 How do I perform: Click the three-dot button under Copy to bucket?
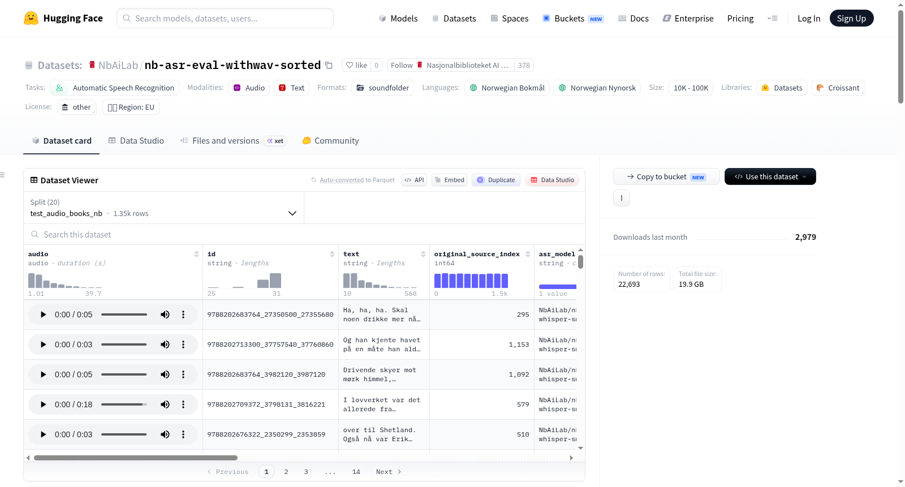coord(622,198)
